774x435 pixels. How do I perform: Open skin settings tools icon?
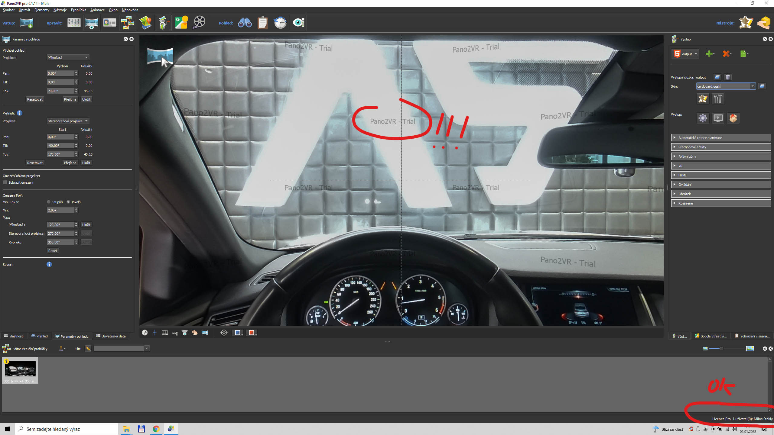(x=718, y=99)
